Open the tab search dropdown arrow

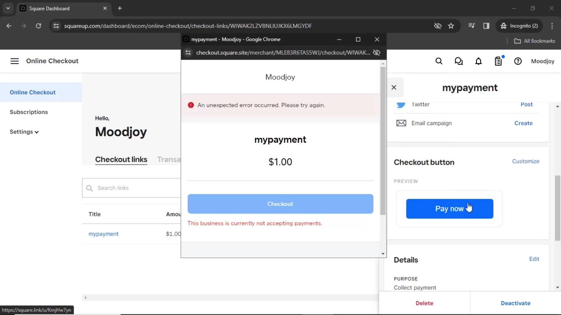coord(8,8)
